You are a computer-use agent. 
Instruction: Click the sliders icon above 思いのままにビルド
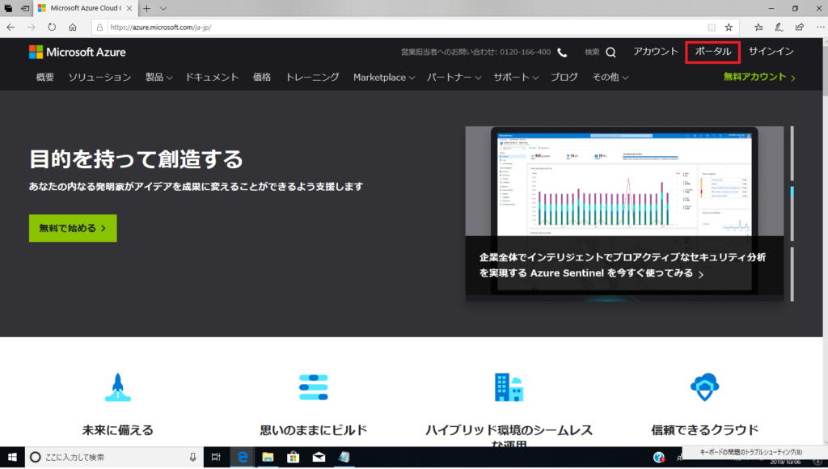tap(313, 387)
